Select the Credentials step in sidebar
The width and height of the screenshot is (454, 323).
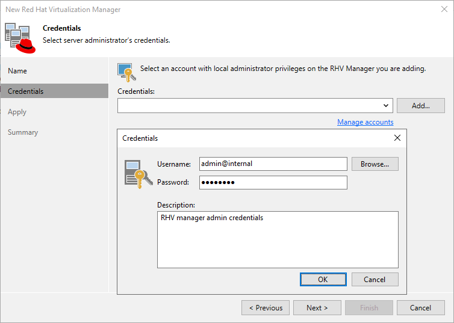click(25, 91)
